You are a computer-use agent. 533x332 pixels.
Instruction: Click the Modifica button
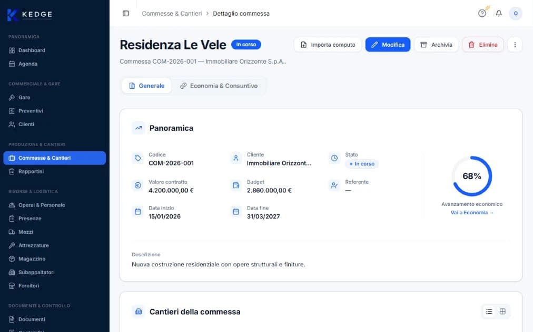(388, 45)
